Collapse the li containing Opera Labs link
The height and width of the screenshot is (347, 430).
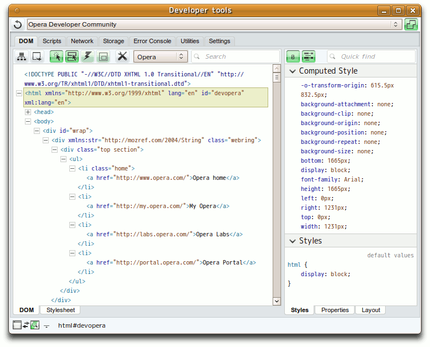(x=72, y=225)
